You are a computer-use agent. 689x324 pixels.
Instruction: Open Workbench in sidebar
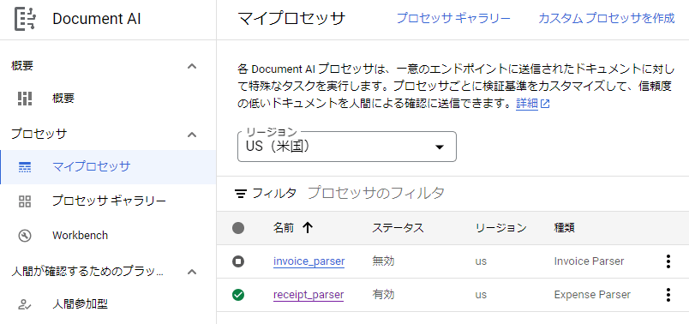[x=108, y=236]
